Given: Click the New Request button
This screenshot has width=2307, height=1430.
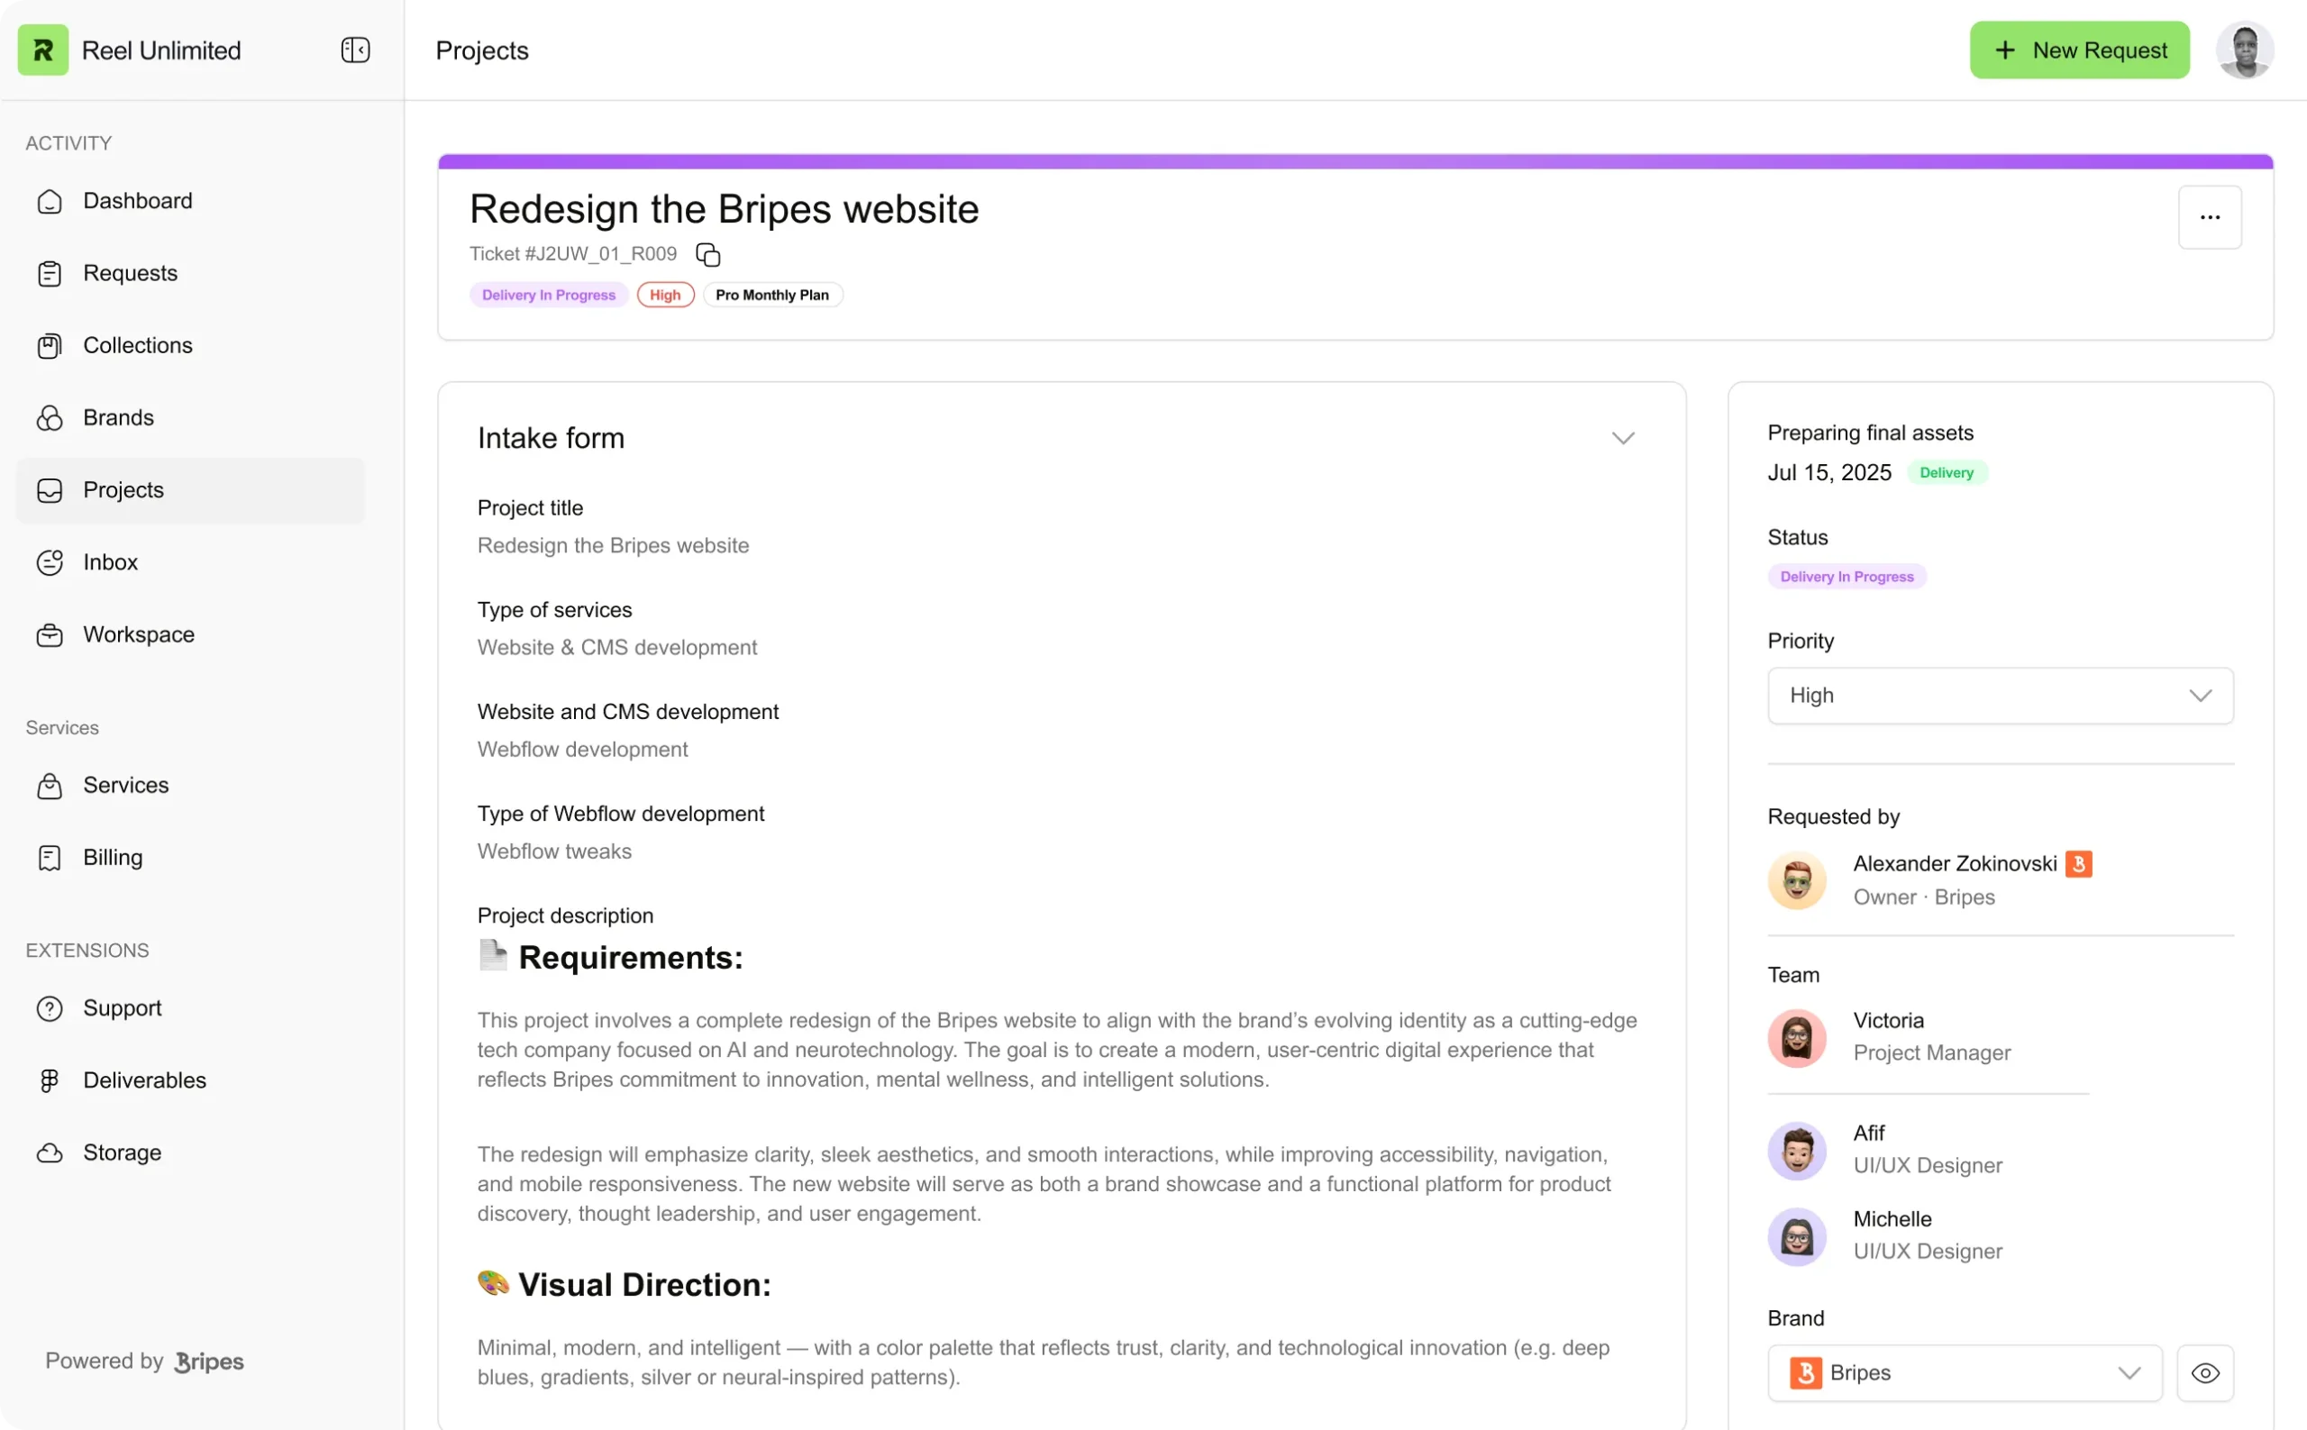Looking at the screenshot, I should click(2079, 50).
